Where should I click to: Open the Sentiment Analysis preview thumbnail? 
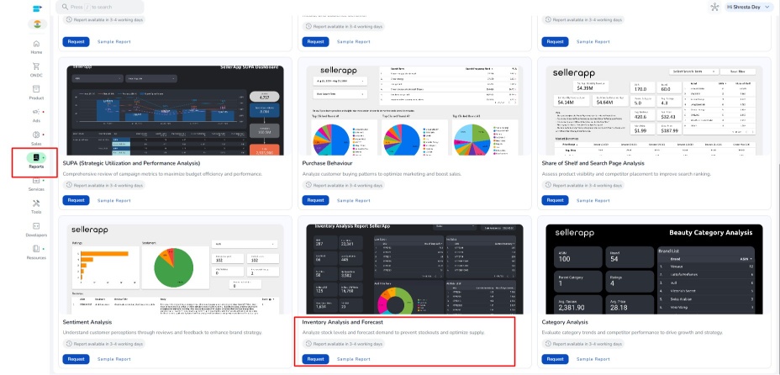click(x=175, y=269)
